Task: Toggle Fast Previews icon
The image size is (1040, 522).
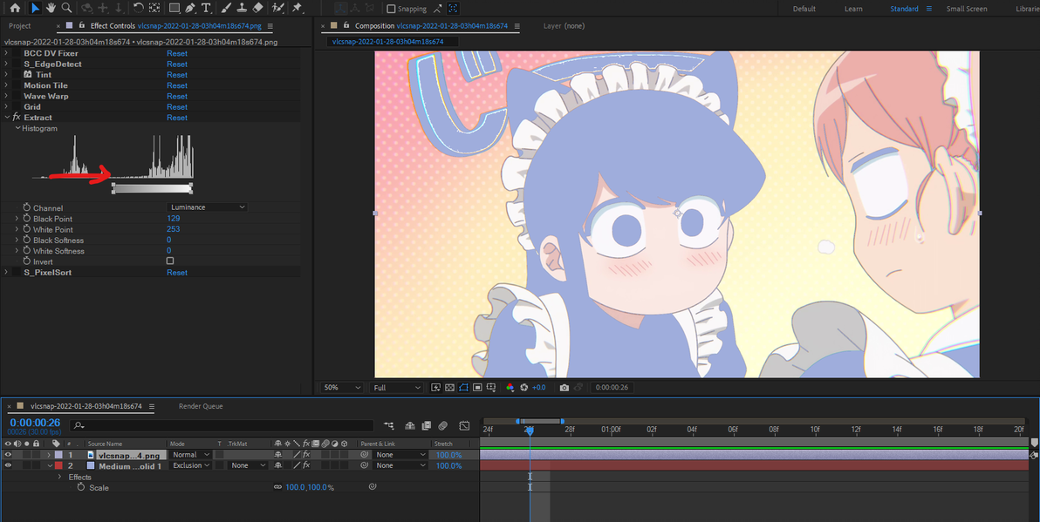Action: pyautogui.click(x=435, y=388)
